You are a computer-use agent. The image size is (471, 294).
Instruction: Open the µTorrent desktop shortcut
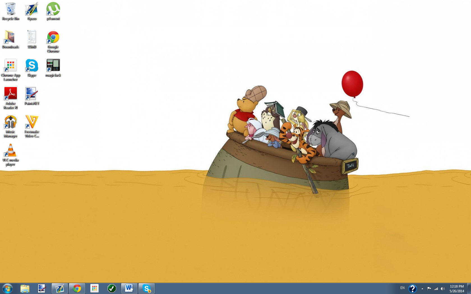coord(53,11)
